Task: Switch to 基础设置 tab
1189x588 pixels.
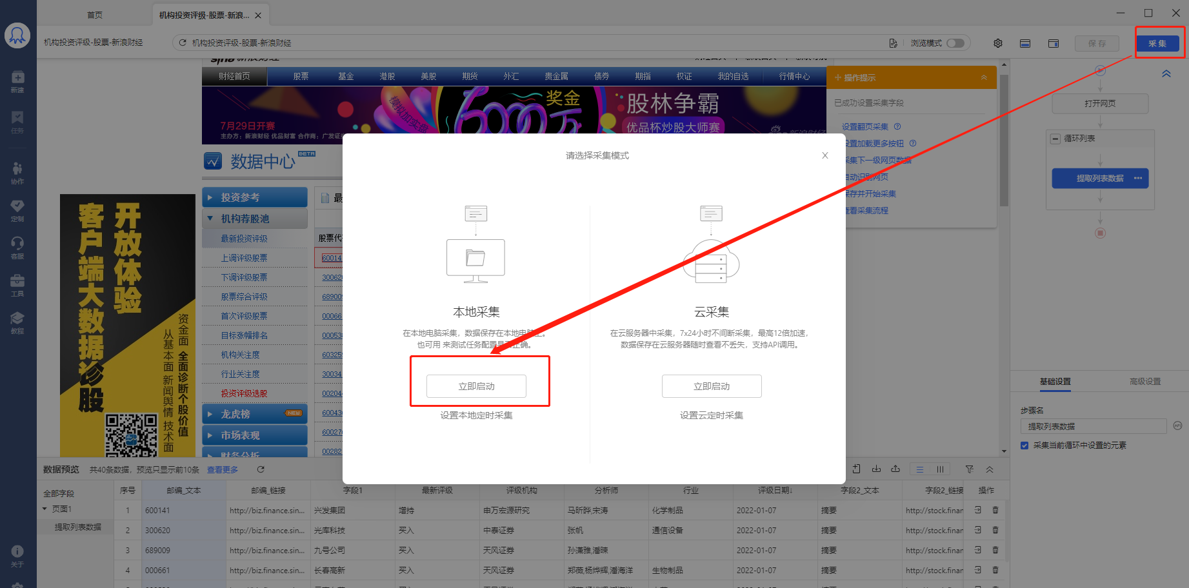Action: pyautogui.click(x=1055, y=381)
